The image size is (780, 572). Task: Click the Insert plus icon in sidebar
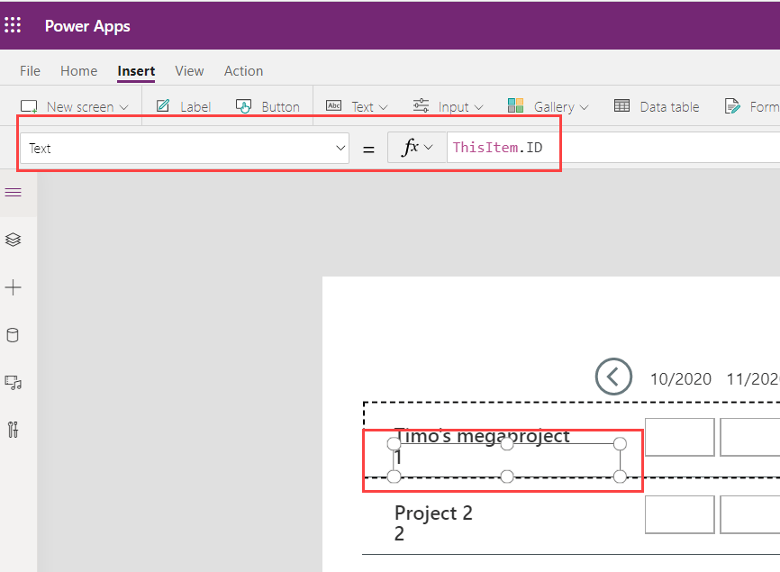point(13,287)
